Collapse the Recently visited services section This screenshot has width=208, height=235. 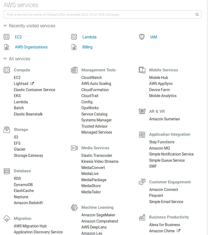[5, 26]
